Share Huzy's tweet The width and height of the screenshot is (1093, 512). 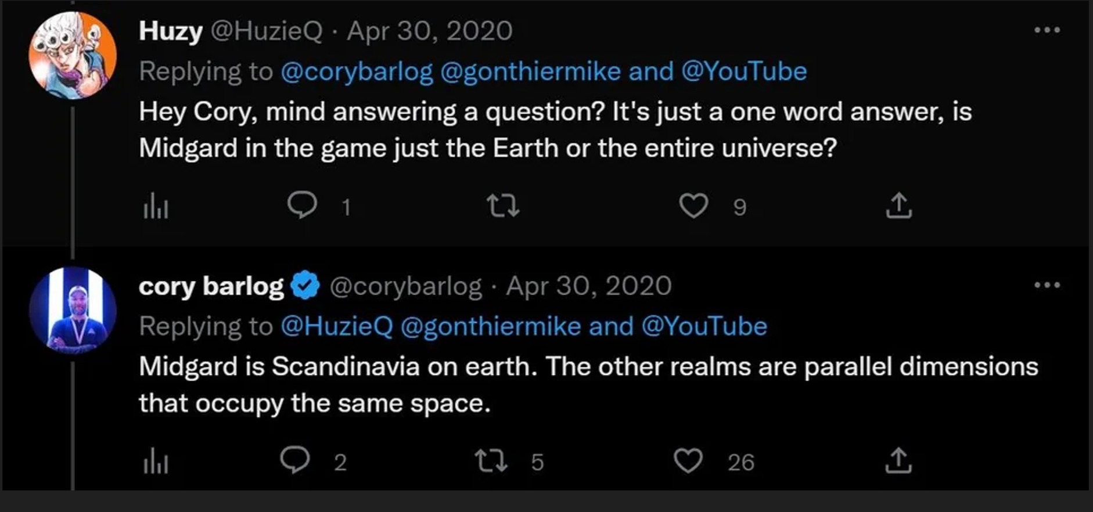pyautogui.click(x=899, y=205)
